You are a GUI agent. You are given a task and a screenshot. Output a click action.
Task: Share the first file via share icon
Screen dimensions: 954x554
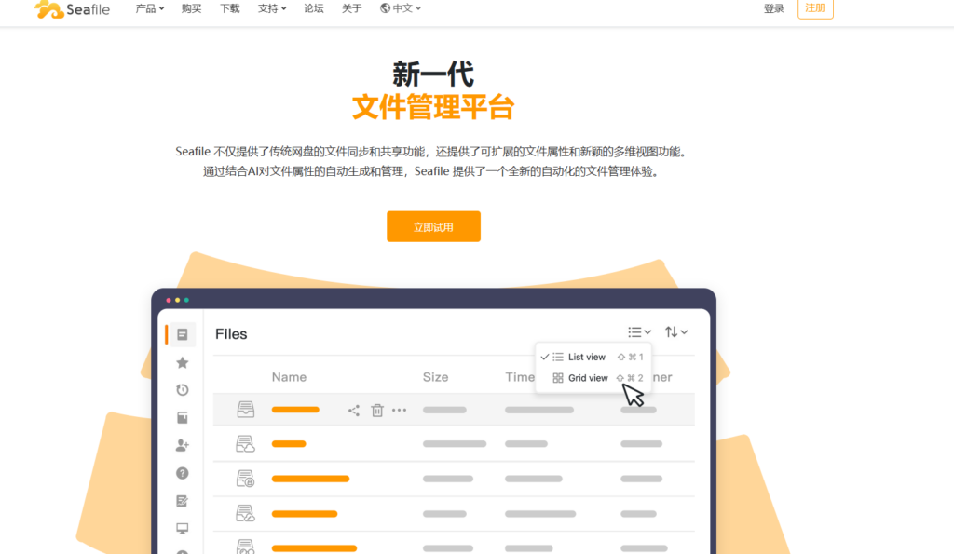(354, 410)
